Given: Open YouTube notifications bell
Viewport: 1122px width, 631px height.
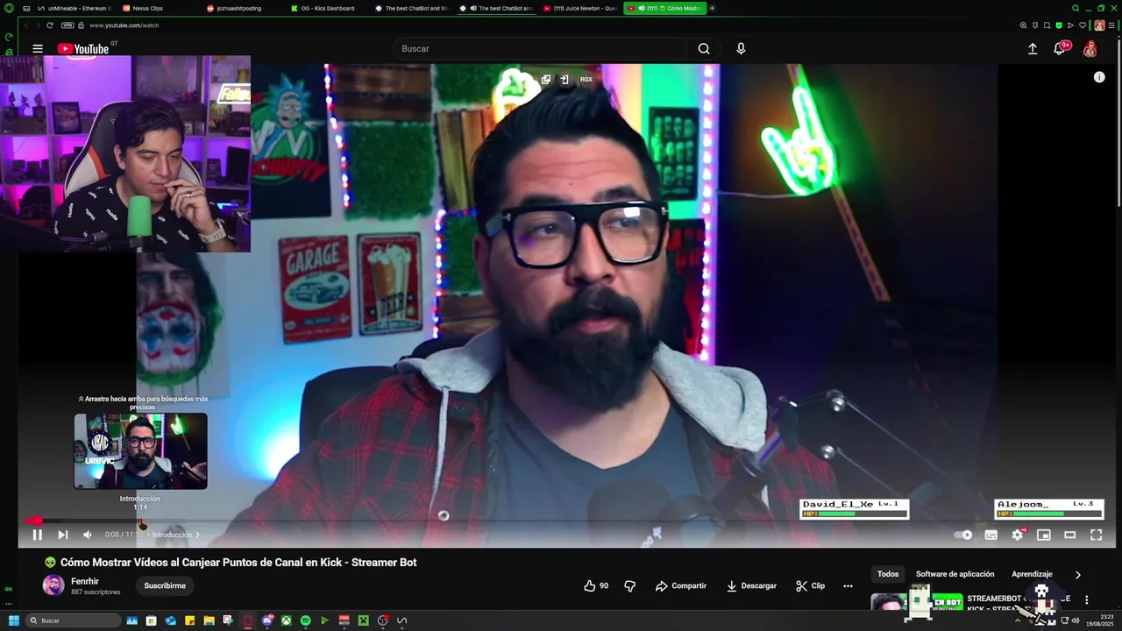Looking at the screenshot, I should (1060, 49).
